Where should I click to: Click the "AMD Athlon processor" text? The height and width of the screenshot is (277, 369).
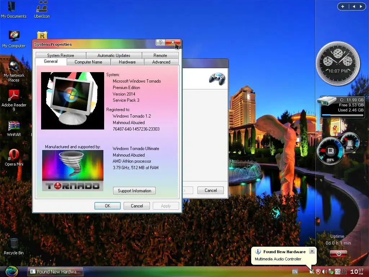(132, 161)
